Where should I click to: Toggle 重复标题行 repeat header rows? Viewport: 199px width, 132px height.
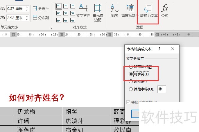pos(130,11)
